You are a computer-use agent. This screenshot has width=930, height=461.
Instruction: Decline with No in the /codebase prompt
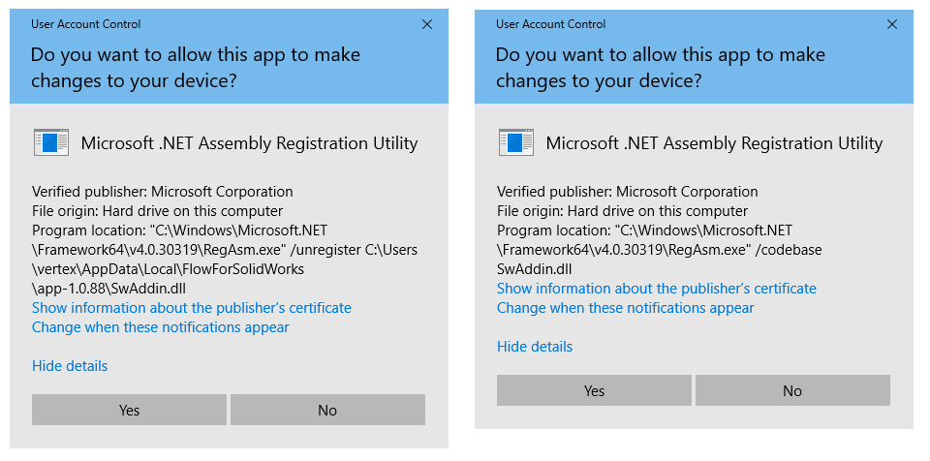tap(792, 391)
